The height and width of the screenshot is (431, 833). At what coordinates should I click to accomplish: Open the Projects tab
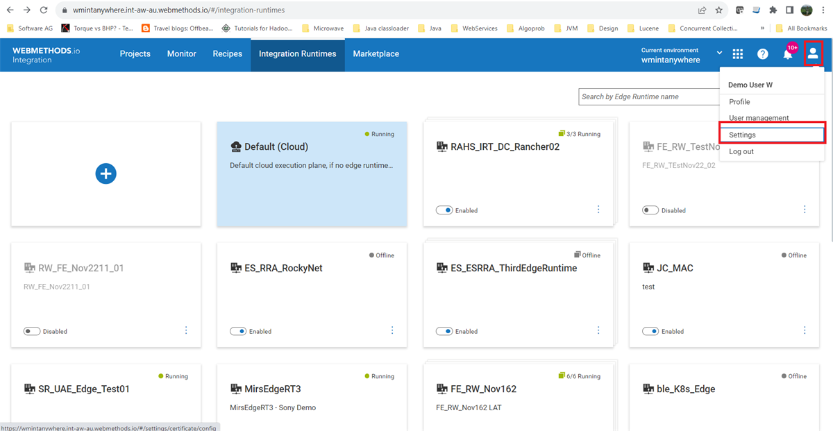pyautogui.click(x=135, y=54)
